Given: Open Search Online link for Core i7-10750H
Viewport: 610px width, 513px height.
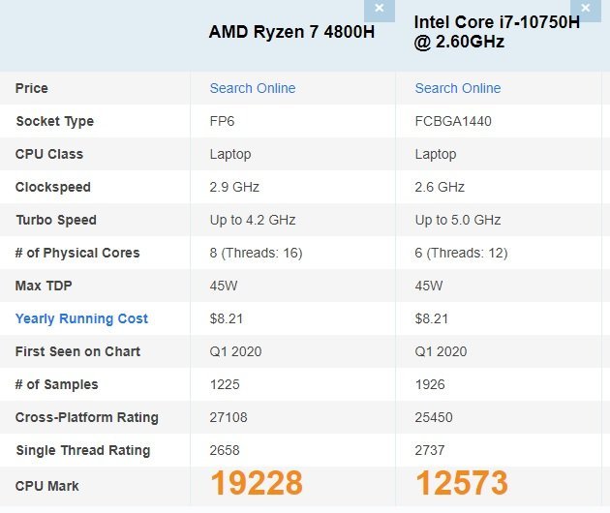Looking at the screenshot, I should [458, 88].
